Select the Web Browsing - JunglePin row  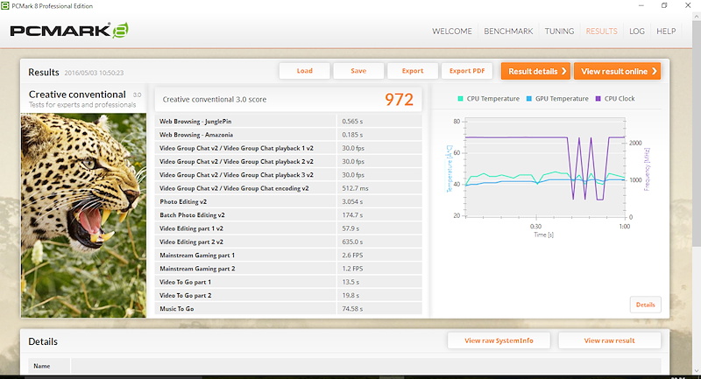(288, 122)
